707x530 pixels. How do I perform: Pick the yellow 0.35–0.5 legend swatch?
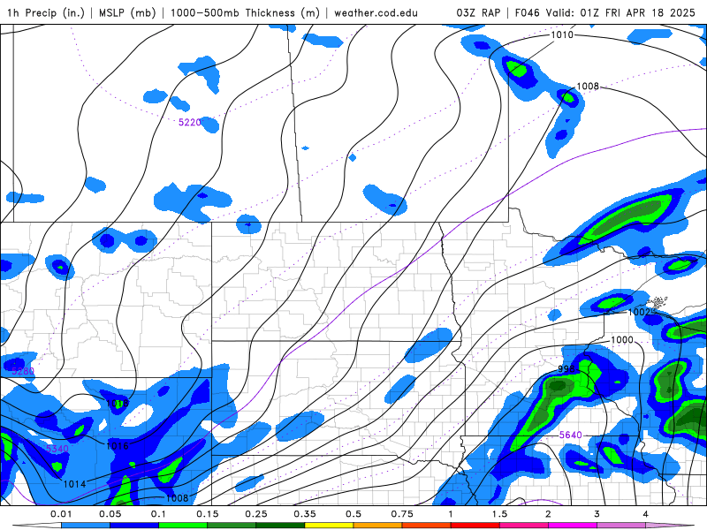[x=329, y=526]
